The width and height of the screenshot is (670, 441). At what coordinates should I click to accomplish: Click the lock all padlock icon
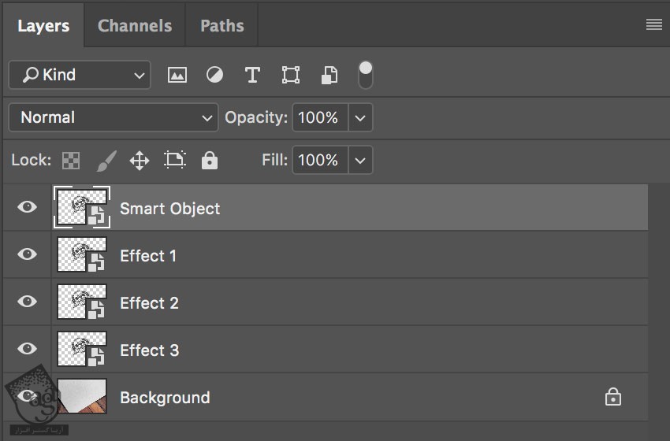coord(209,161)
